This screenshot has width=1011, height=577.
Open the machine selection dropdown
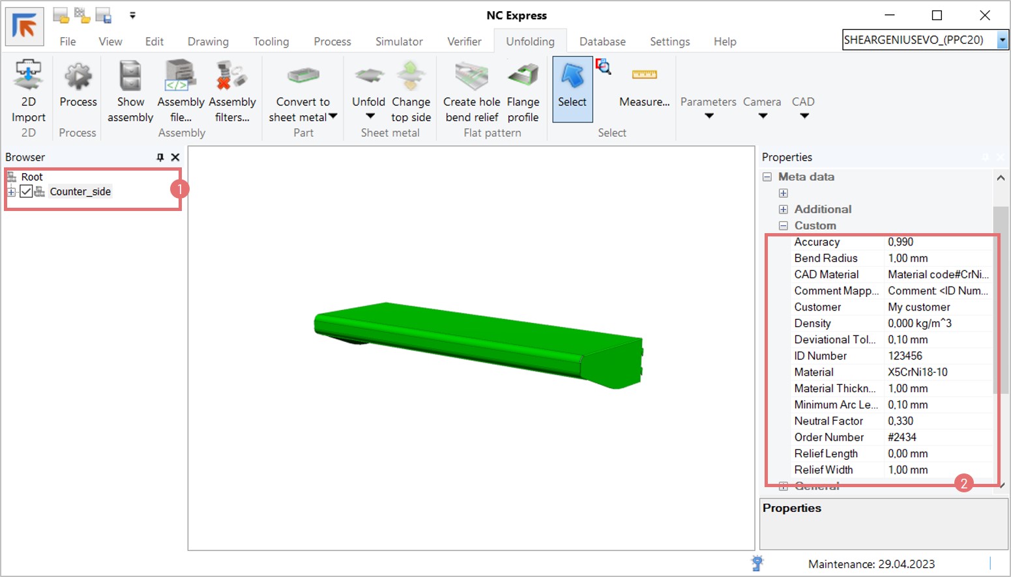(x=1003, y=40)
